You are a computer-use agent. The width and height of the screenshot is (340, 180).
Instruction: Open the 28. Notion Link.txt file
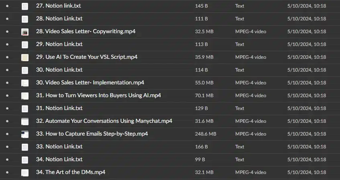click(59, 18)
